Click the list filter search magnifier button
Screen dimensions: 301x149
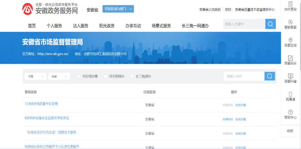270,76
